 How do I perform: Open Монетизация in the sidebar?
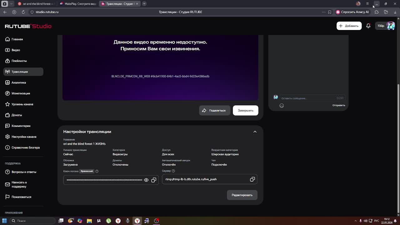click(23, 93)
